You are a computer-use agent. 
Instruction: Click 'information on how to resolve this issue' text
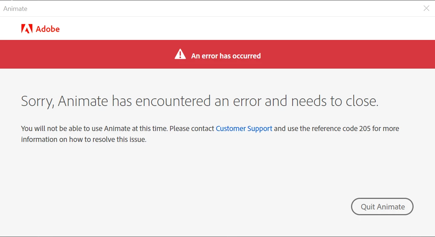(x=84, y=139)
